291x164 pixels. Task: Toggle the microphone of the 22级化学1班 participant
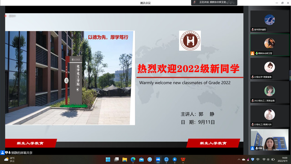point(253,77)
